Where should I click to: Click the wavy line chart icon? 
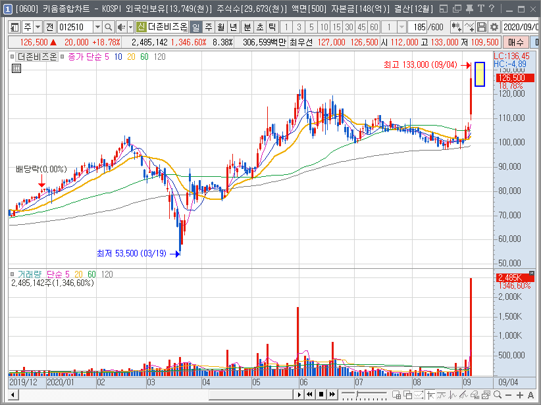coord(441,394)
